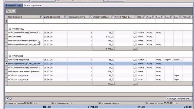Click the ending balance value 748,00
The width and height of the screenshot is (194, 109).
click(x=188, y=107)
